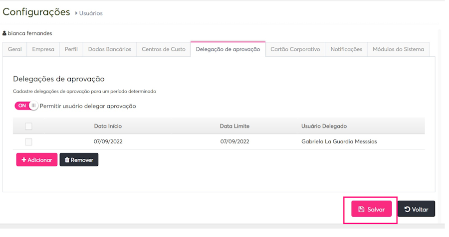
Task: Open the Perfil tab
Action: tap(71, 49)
